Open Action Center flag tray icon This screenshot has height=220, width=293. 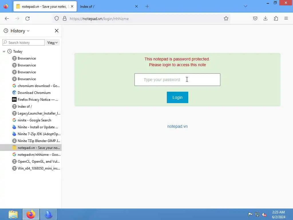[250, 214]
